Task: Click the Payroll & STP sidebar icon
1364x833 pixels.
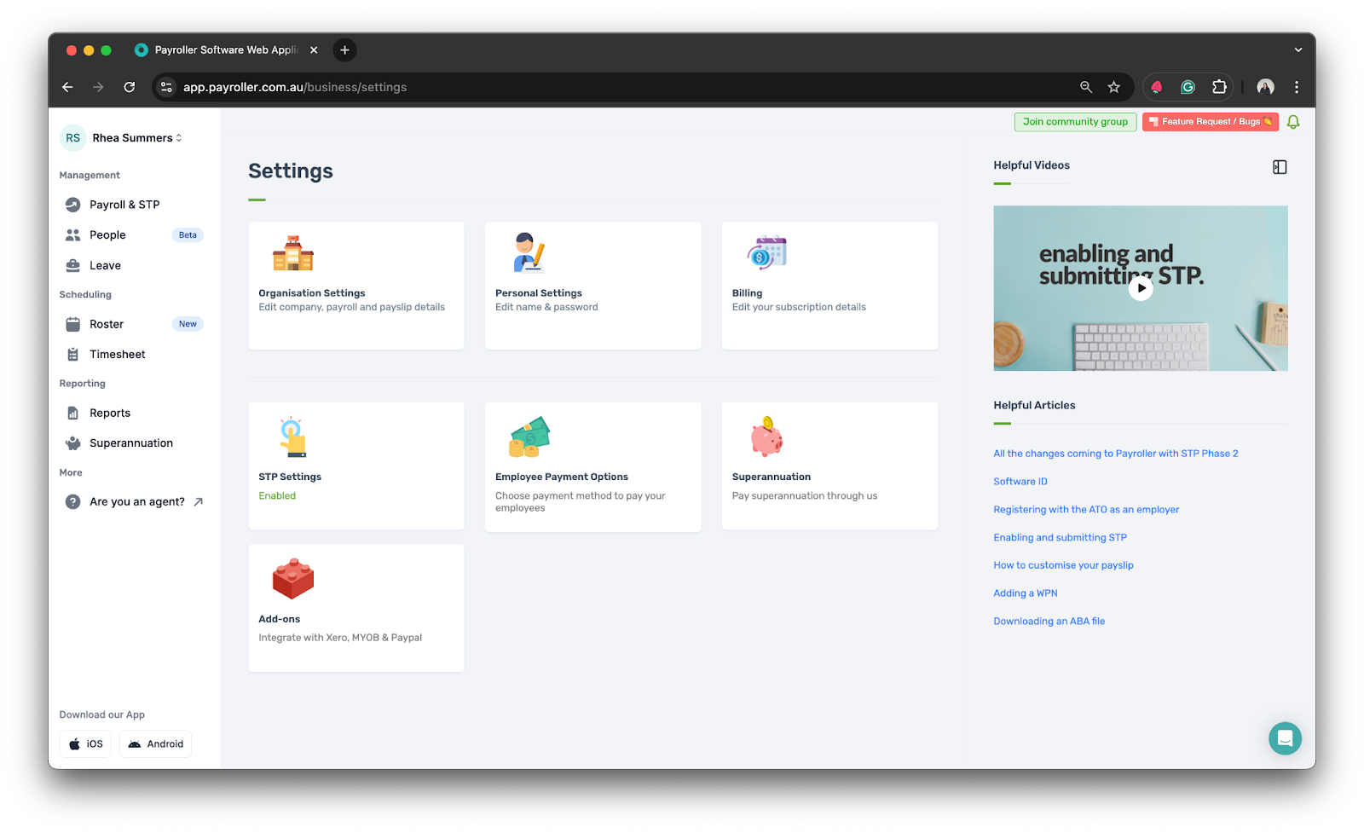Action: click(73, 205)
